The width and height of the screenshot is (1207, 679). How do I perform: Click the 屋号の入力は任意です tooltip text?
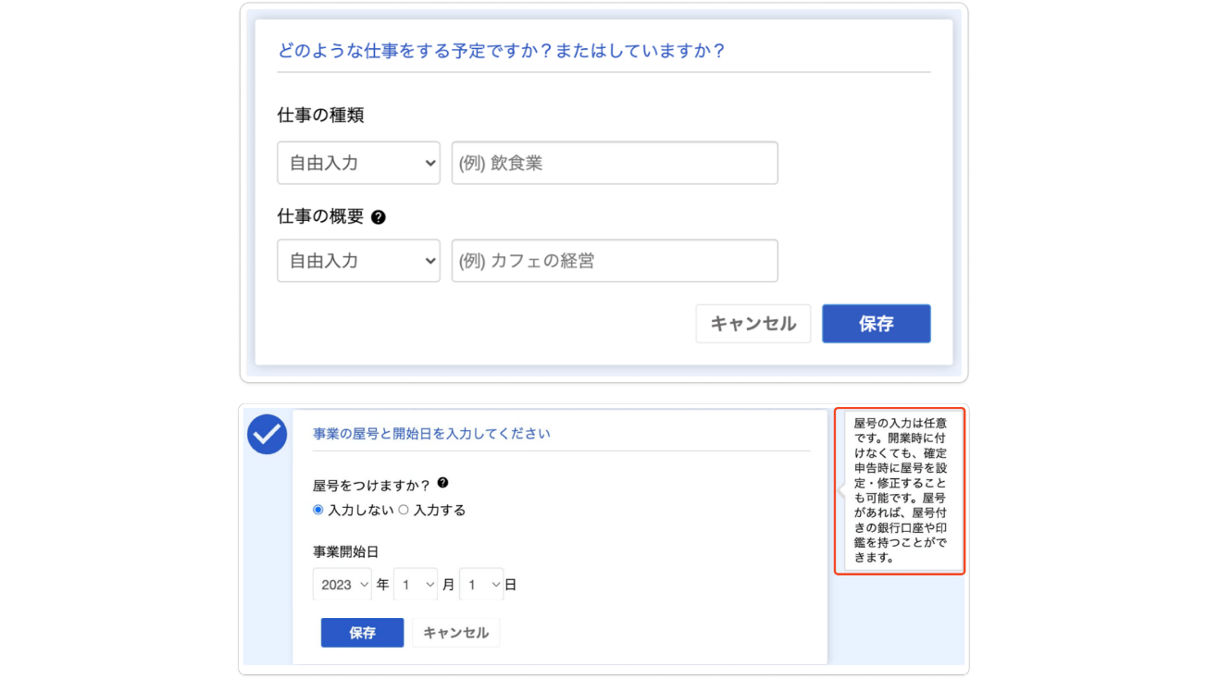pyautogui.click(x=900, y=490)
